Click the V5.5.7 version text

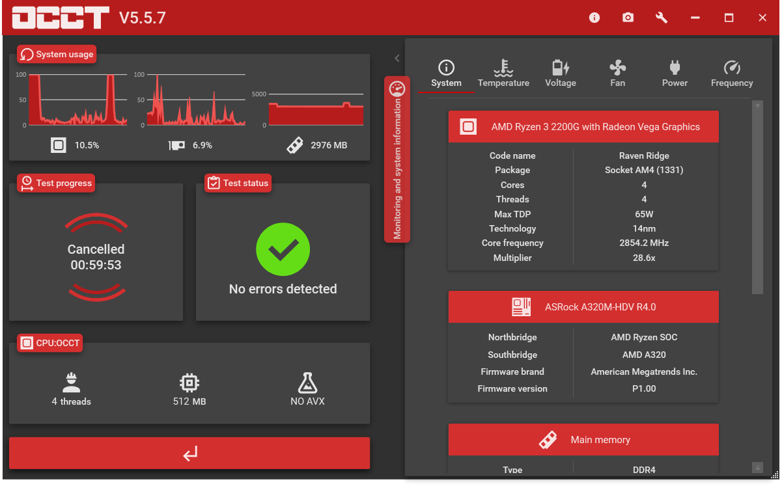(143, 18)
